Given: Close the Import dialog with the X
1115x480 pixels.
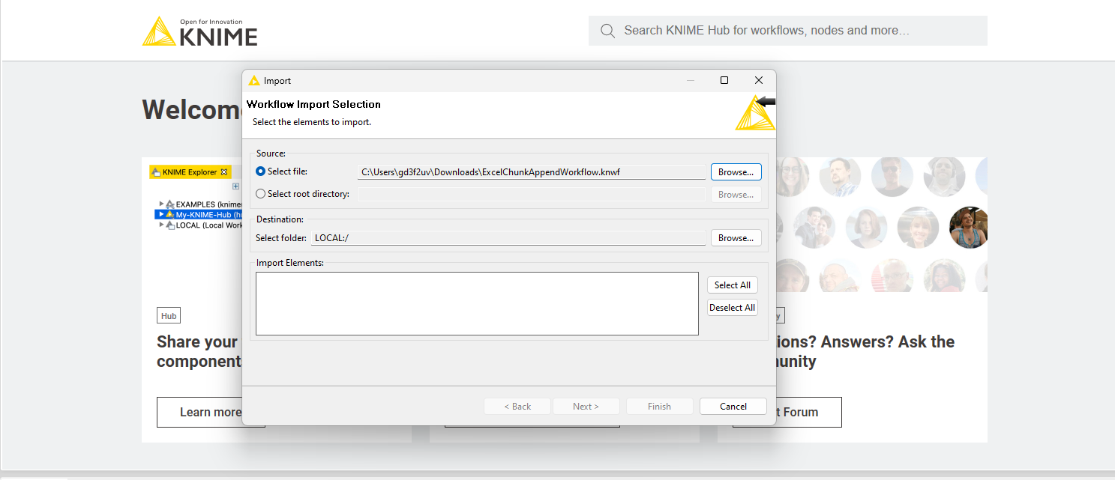Looking at the screenshot, I should point(759,81).
